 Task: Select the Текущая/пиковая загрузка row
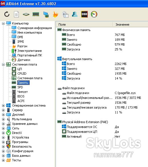tap(87, 107)
